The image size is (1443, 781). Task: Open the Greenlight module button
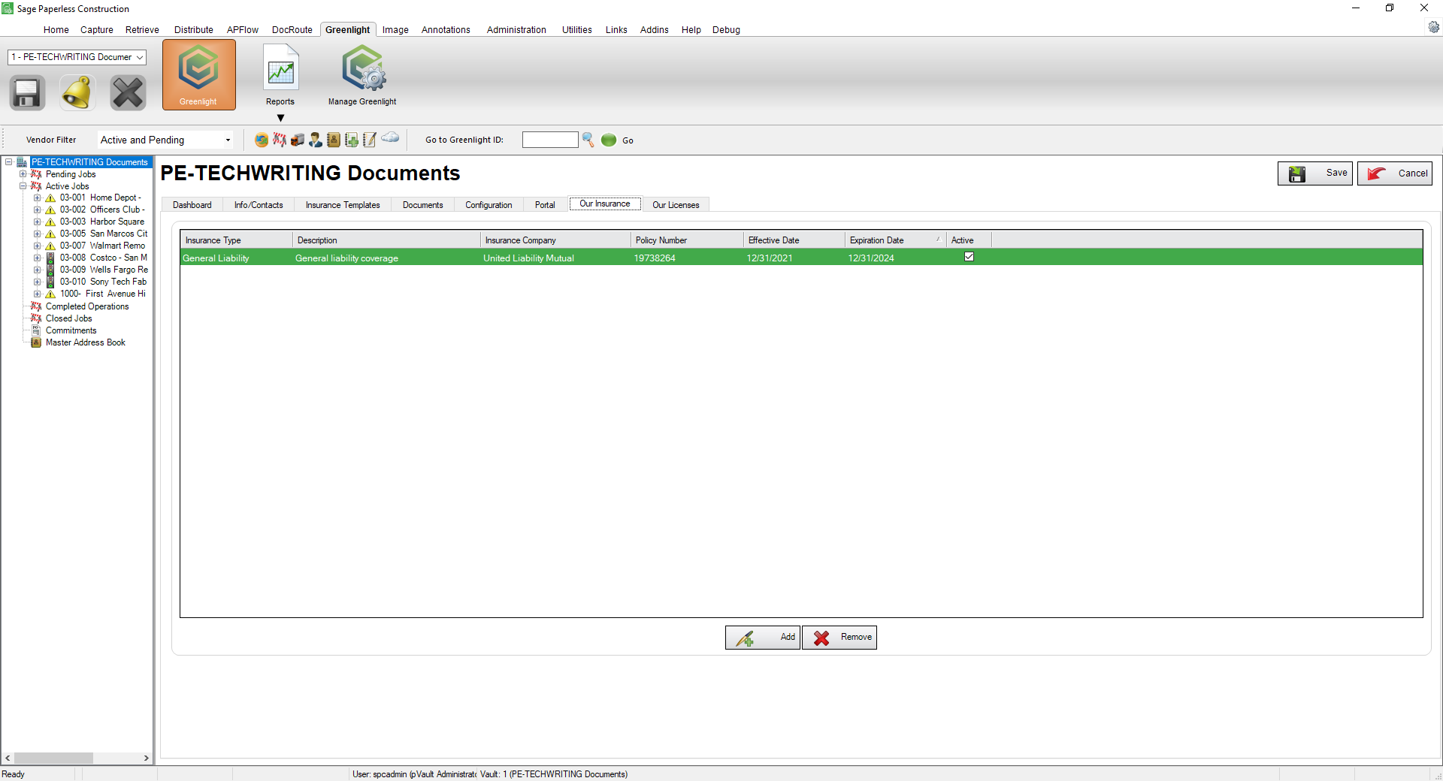coord(198,75)
